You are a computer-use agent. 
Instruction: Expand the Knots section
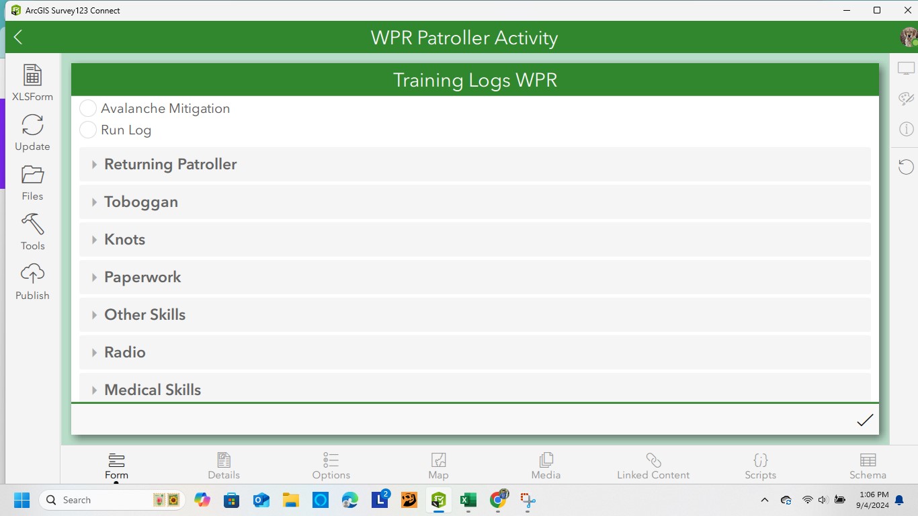coord(124,239)
